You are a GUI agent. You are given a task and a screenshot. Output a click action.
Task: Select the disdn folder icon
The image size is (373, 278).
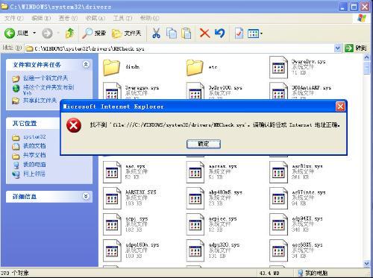click(111, 67)
